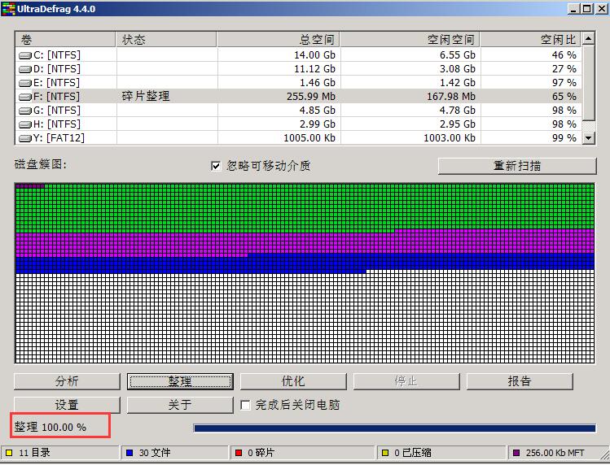Sort by 总空间 column header
The width and height of the screenshot is (610, 465).
[279, 40]
